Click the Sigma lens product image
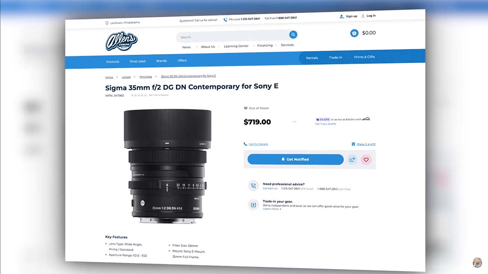488x274 pixels. (x=167, y=166)
